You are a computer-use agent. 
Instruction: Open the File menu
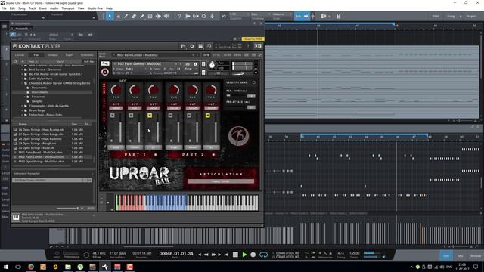point(4,8)
